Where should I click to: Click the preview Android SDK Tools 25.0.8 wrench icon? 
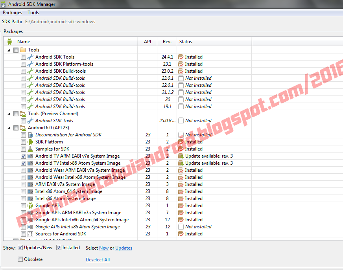point(30,121)
